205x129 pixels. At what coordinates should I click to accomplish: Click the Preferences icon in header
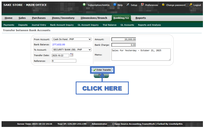pos(142,5)
